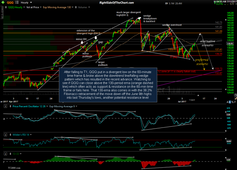This screenshot has width=237, height=170.
Task: Click the 'Jul 2017' date axis label
Action: tap(182, 102)
